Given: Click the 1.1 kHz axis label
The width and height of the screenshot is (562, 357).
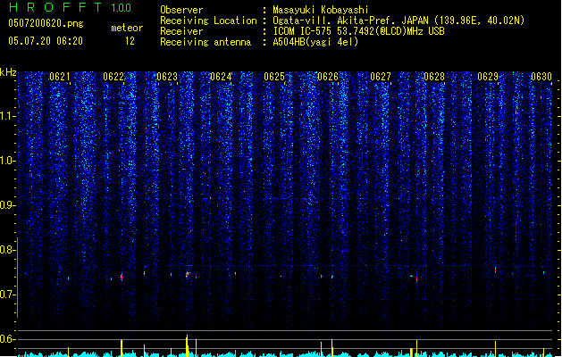Looking at the screenshot, I should pyautogui.click(x=7, y=116).
